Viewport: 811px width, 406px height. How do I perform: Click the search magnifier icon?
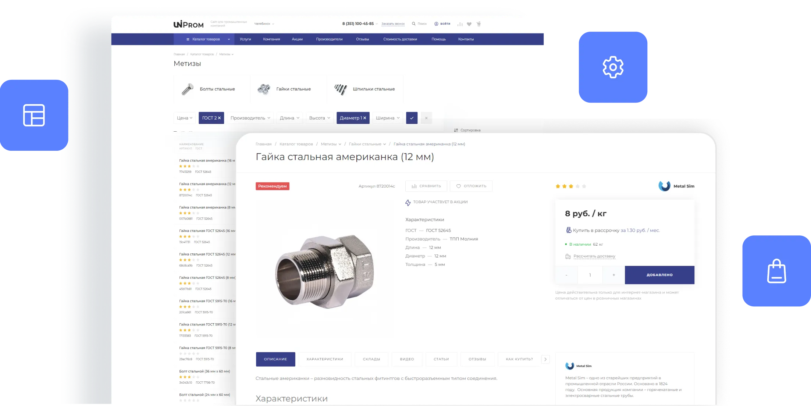[x=413, y=24]
